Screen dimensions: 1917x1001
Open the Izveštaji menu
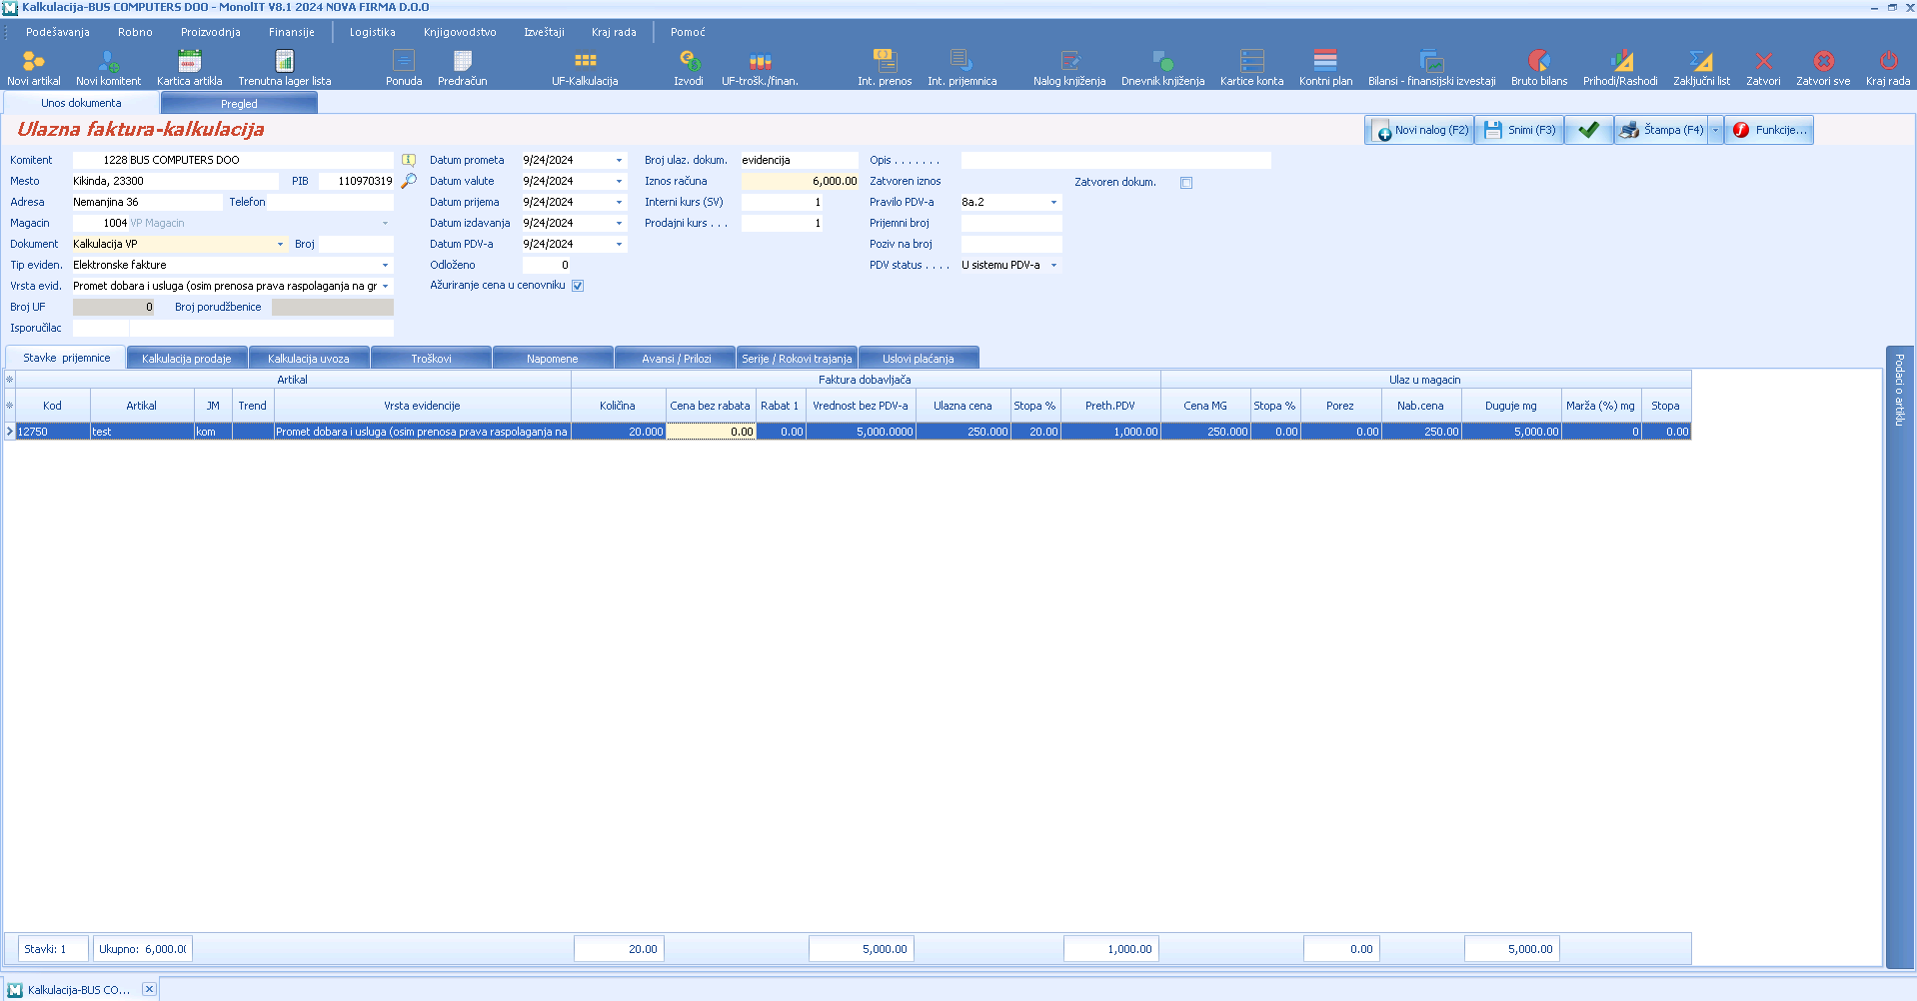[x=545, y=32]
